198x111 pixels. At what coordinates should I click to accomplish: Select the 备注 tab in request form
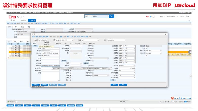(x=29, y=27)
